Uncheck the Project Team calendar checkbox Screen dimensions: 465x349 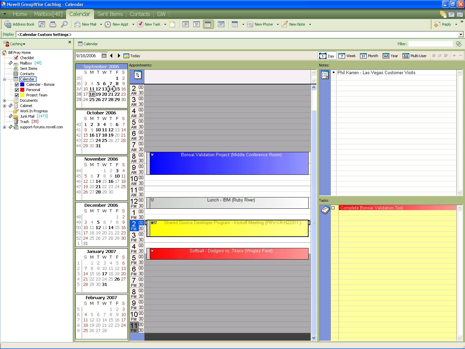click(17, 95)
